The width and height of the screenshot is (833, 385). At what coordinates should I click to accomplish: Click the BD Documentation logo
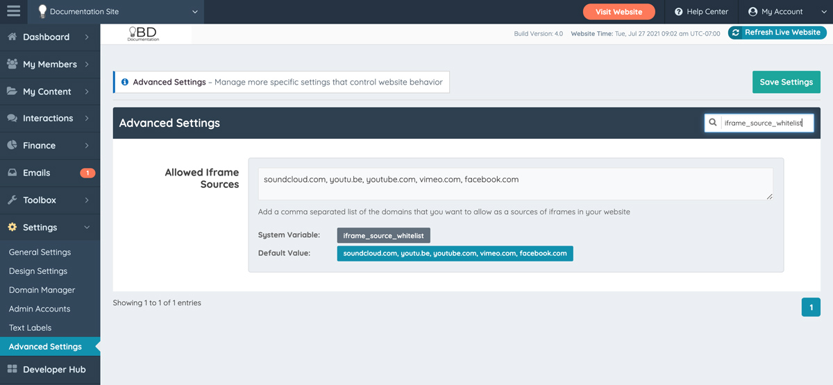(143, 34)
